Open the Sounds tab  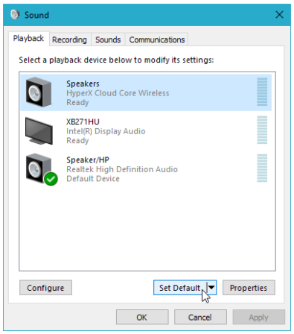point(108,40)
